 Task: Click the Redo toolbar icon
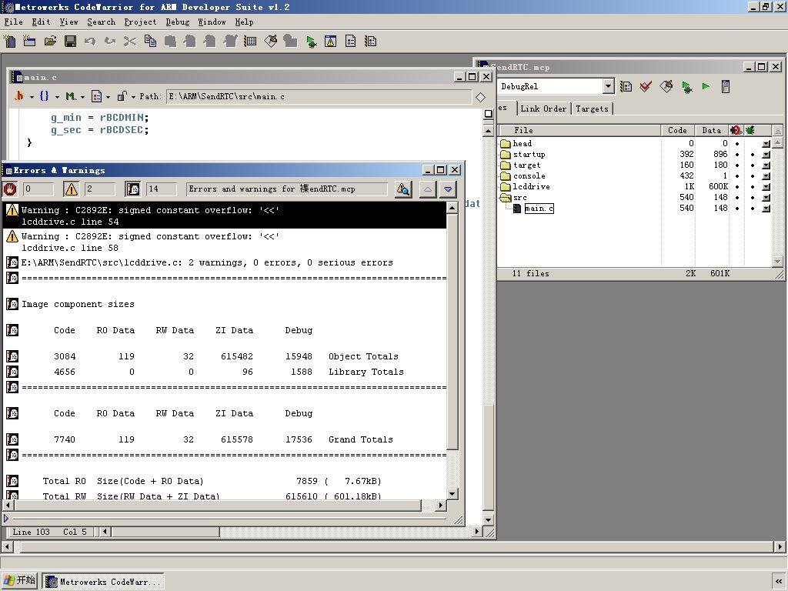(109, 42)
